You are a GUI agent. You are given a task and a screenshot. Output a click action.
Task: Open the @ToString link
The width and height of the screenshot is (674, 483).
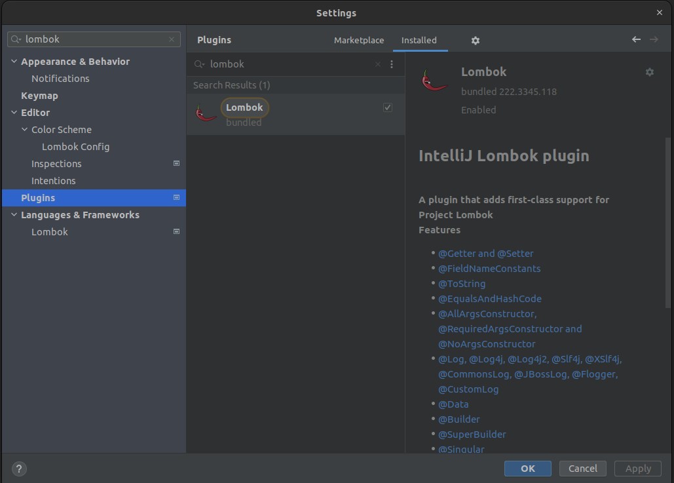[462, 284]
